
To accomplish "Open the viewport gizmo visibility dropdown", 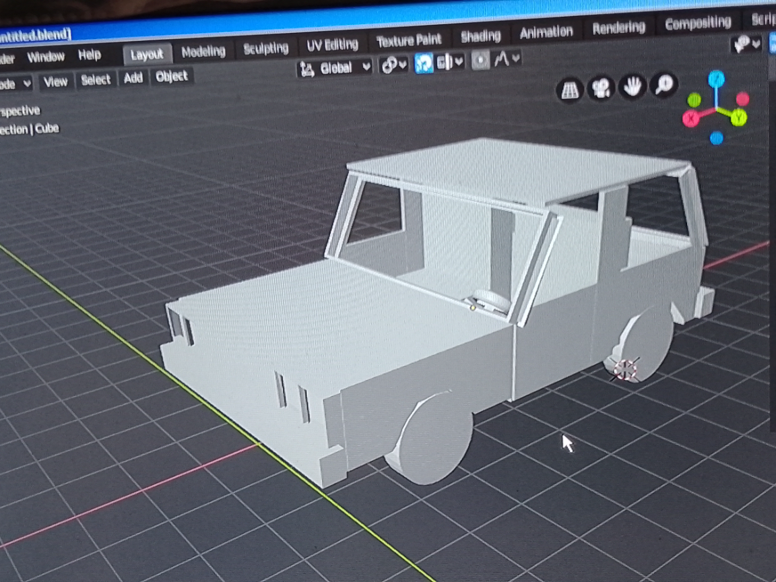I will coord(746,44).
